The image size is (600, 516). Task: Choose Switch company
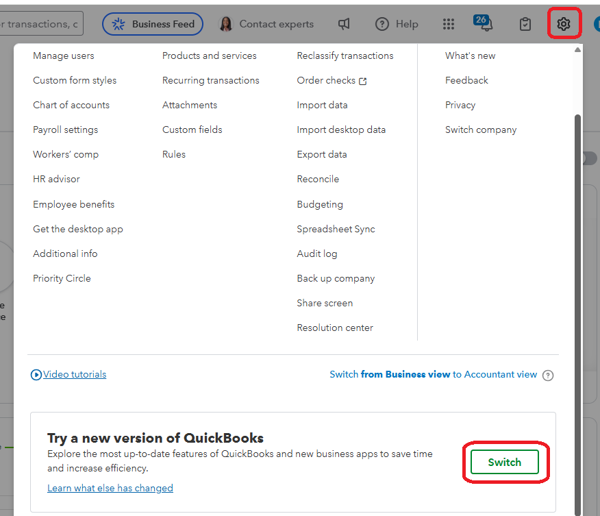click(x=481, y=130)
